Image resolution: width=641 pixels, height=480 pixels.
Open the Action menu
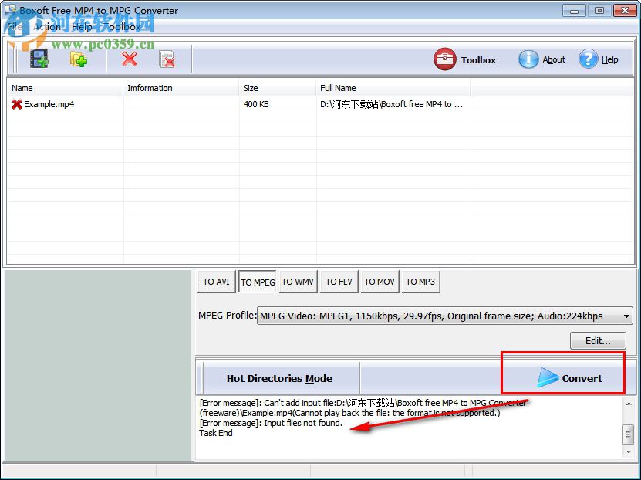46,26
